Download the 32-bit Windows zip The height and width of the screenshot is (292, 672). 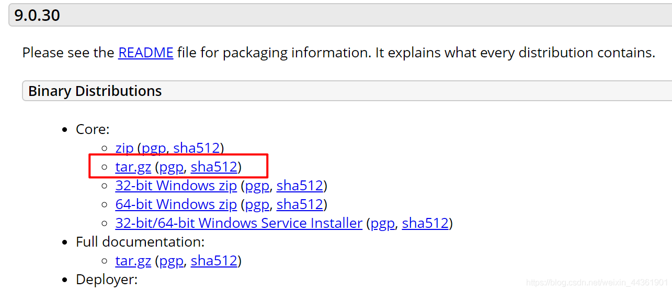176,186
